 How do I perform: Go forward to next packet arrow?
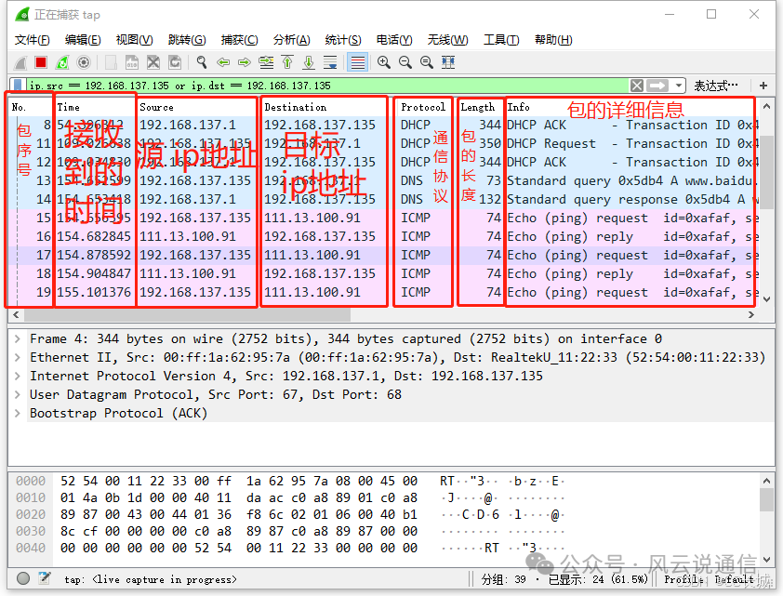tap(245, 62)
